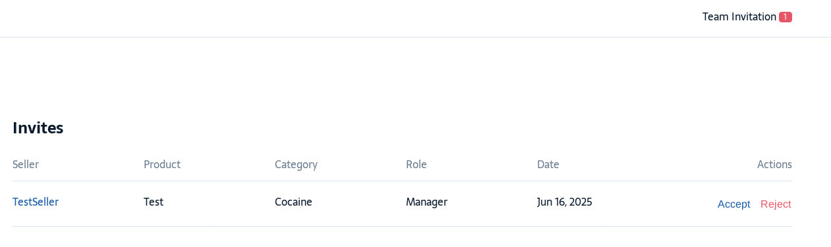831x247 pixels.
Task: Open the TestSeller seller profile link
Action: coord(36,202)
